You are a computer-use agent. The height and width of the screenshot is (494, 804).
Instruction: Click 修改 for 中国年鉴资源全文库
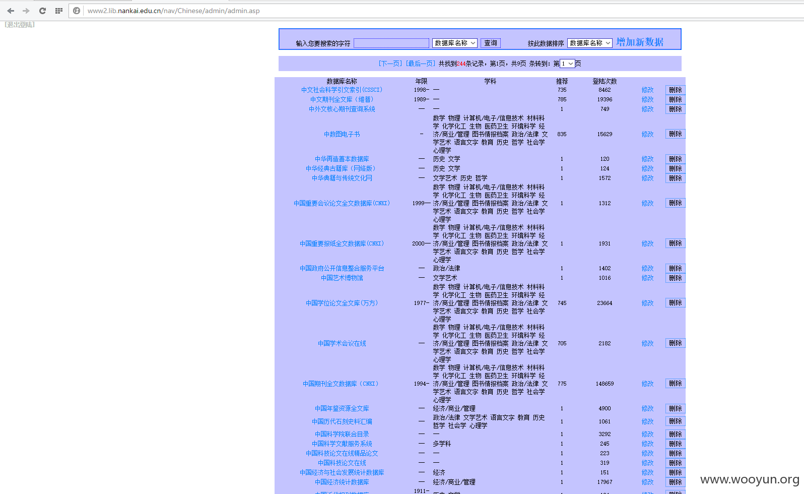click(648, 408)
